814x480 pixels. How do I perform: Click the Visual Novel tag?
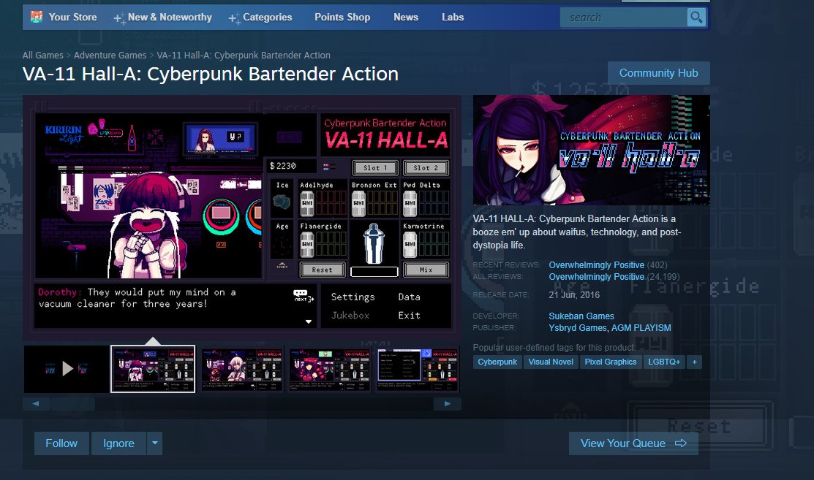click(x=551, y=362)
